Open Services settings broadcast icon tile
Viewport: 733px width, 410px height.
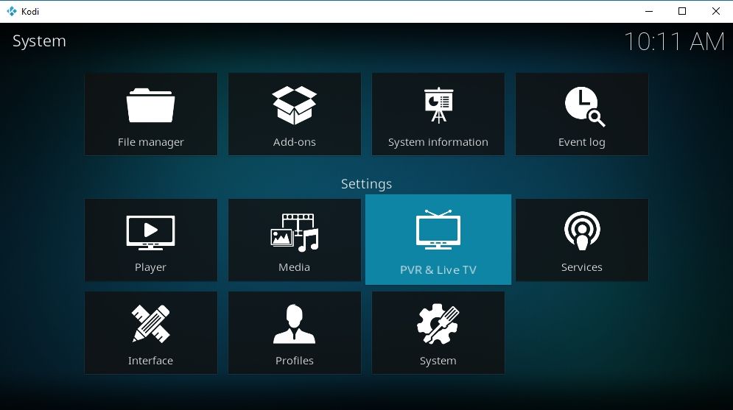(x=581, y=240)
